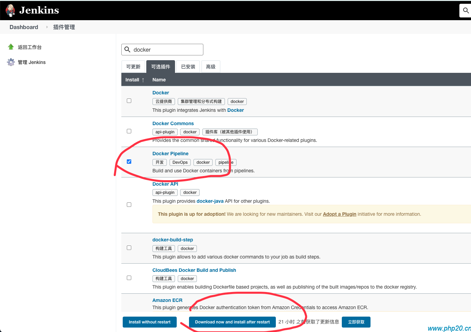Click docker tag under Docker Commons
This screenshot has height=332, width=471.
click(x=190, y=132)
